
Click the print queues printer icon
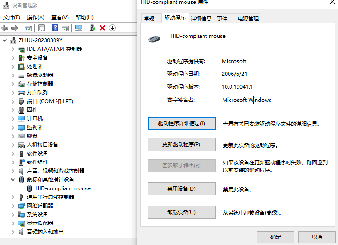[x=21, y=93]
